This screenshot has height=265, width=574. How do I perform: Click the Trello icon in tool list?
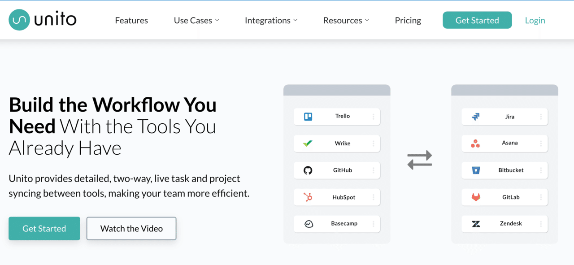308,117
